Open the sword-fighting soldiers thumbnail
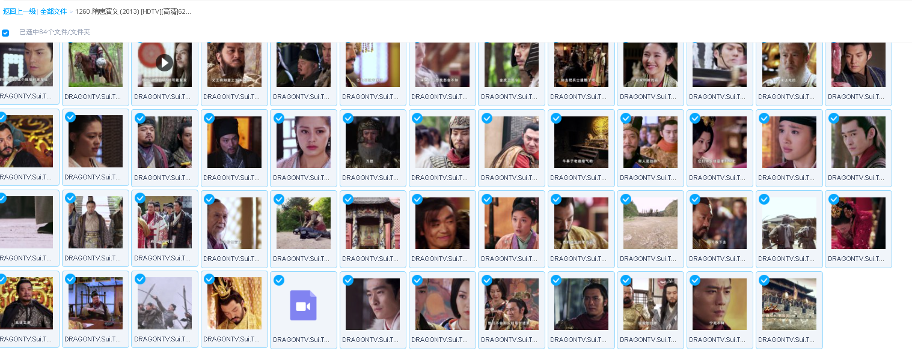This screenshot has height=363, width=912. pyautogui.click(x=164, y=304)
